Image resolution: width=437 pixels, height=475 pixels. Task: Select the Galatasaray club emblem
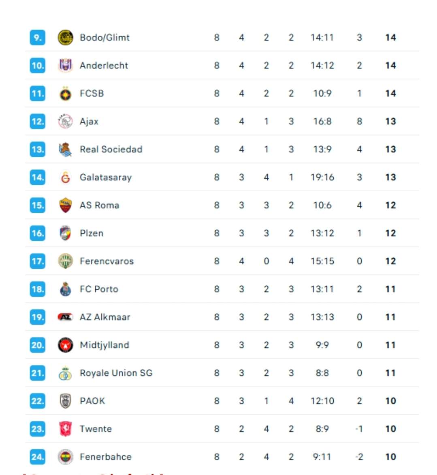point(65,178)
